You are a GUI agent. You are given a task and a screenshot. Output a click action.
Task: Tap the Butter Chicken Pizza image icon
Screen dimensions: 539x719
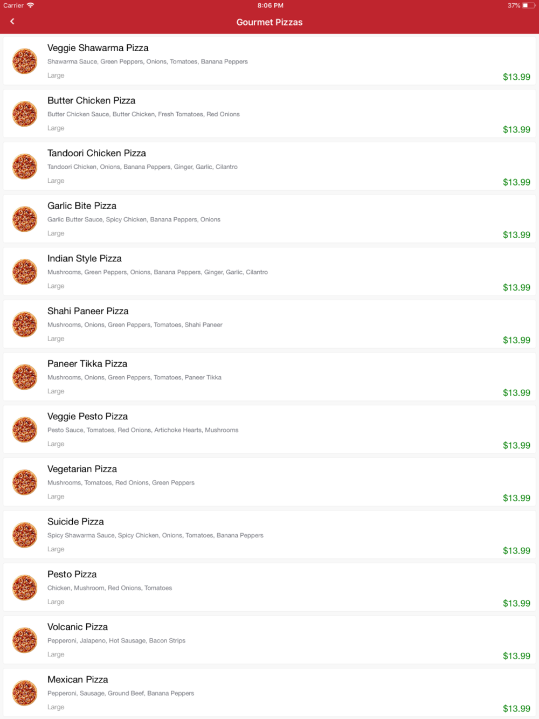coord(25,114)
